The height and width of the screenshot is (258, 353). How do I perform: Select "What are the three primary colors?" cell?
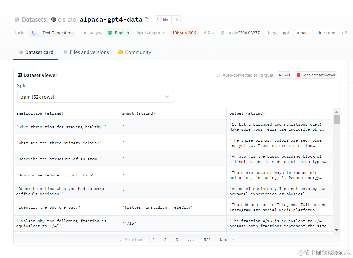coord(66,143)
